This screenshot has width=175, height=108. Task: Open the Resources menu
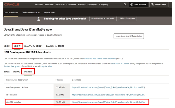pyautogui.click(x=60, y=5)
